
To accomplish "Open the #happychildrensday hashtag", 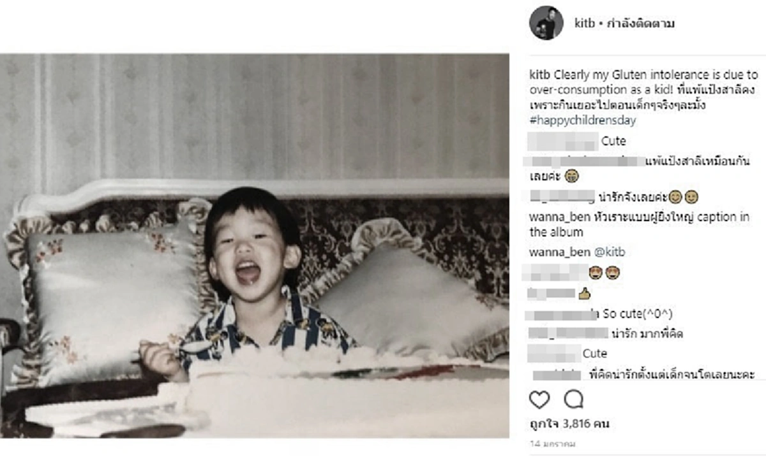I will coord(582,120).
